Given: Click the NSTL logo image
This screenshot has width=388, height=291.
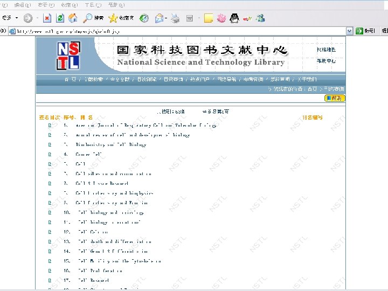Looking at the screenshot, I should 68,55.
